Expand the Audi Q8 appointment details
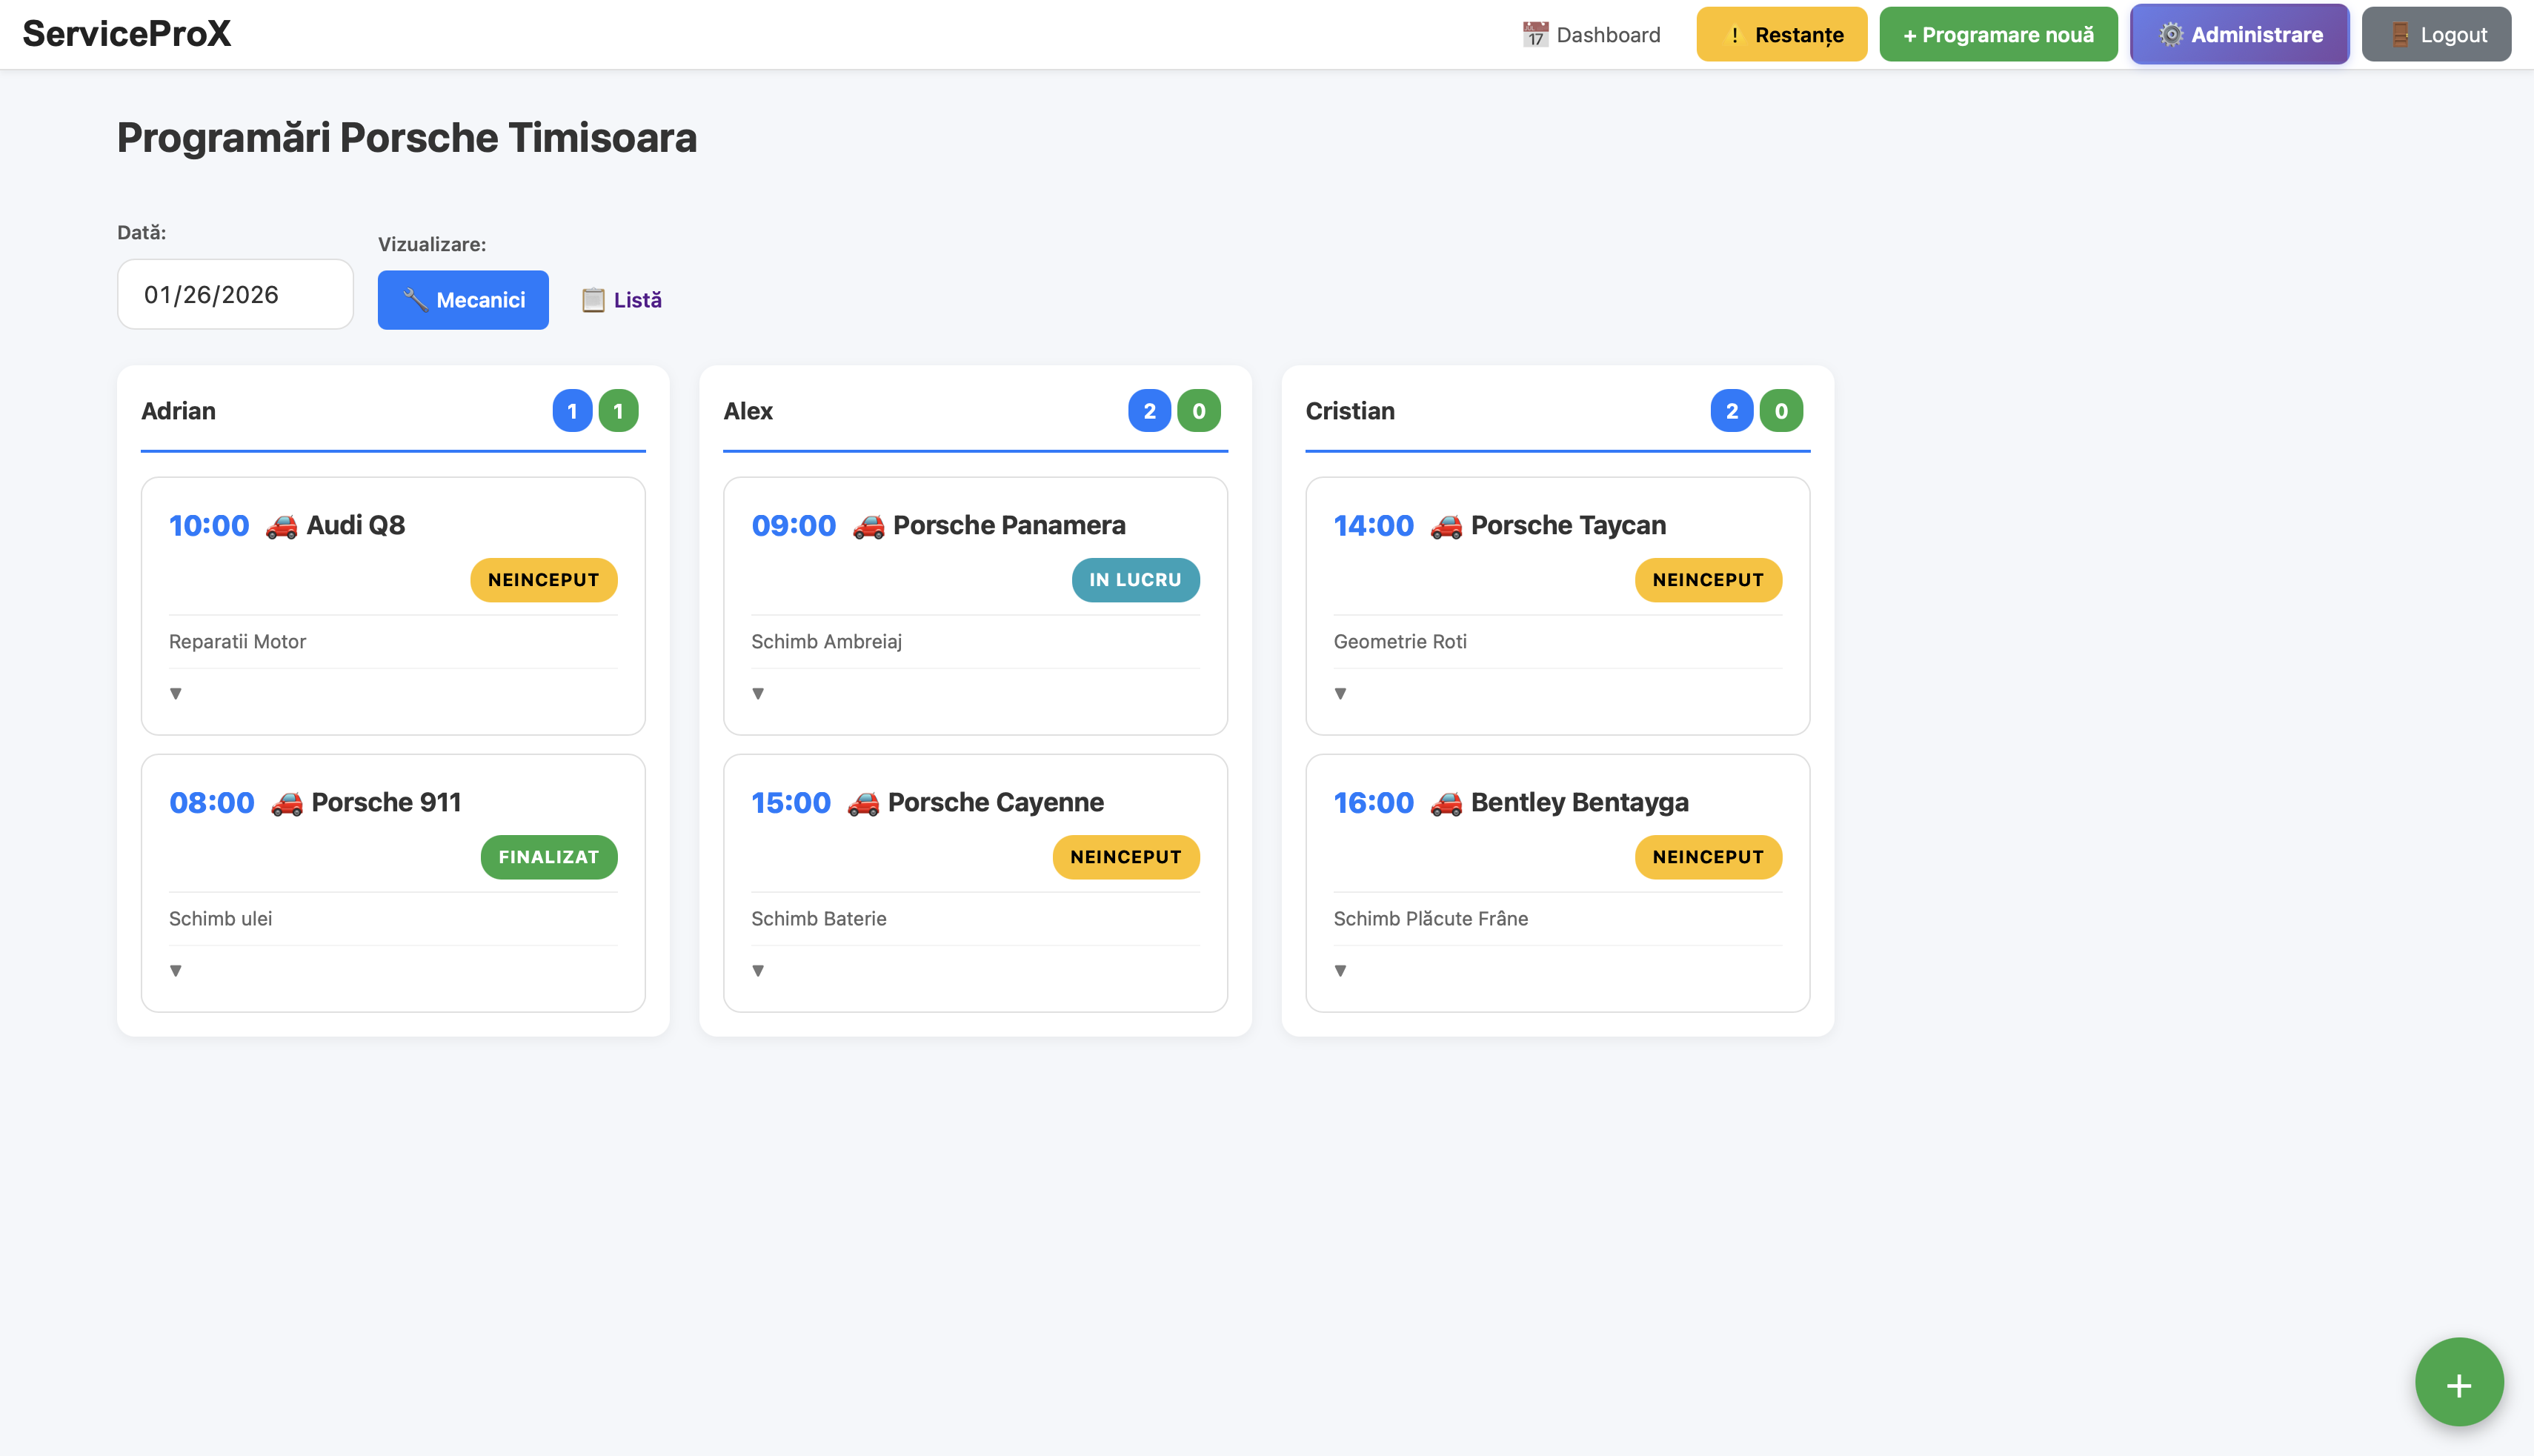Viewport: 2534px width, 1456px height. pyautogui.click(x=176, y=693)
